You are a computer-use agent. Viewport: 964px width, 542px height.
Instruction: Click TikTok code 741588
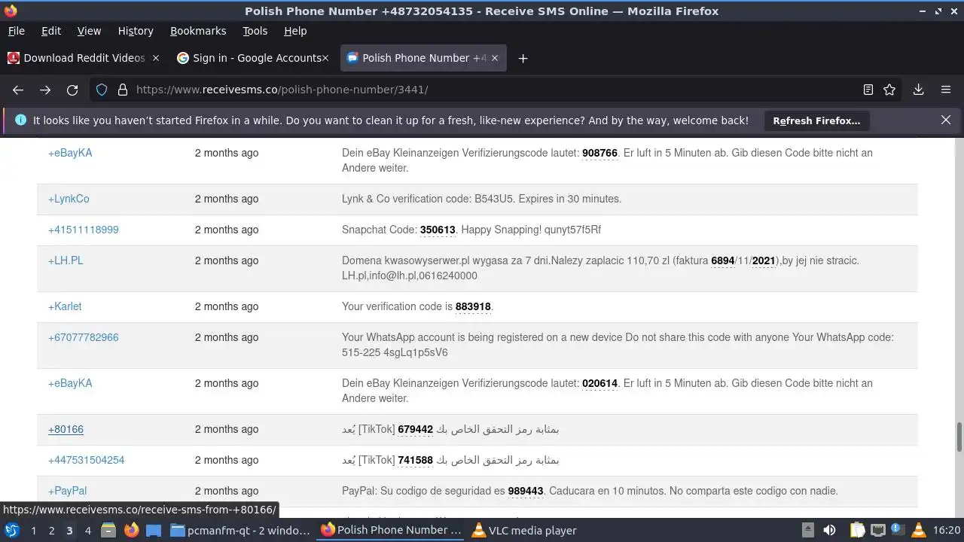(x=415, y=460)
